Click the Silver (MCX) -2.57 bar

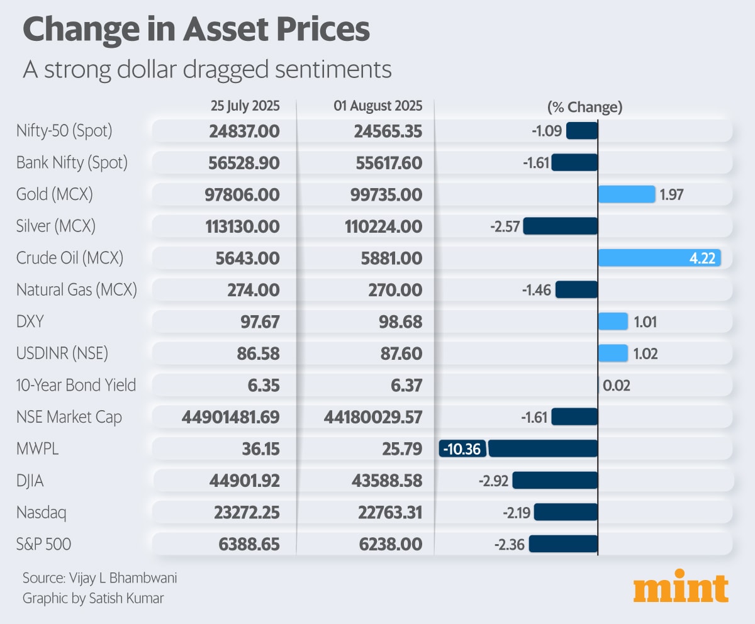[x=560, y=226]
